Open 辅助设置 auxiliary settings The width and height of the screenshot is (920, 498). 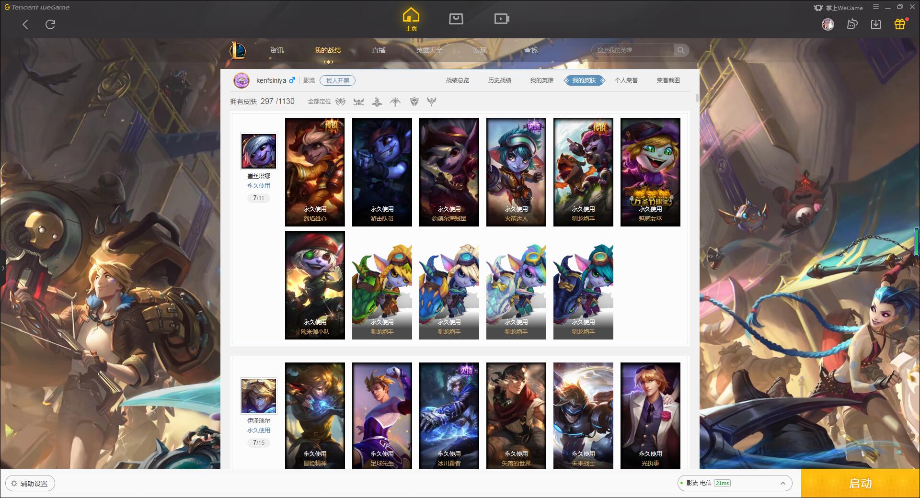point(30,483)
